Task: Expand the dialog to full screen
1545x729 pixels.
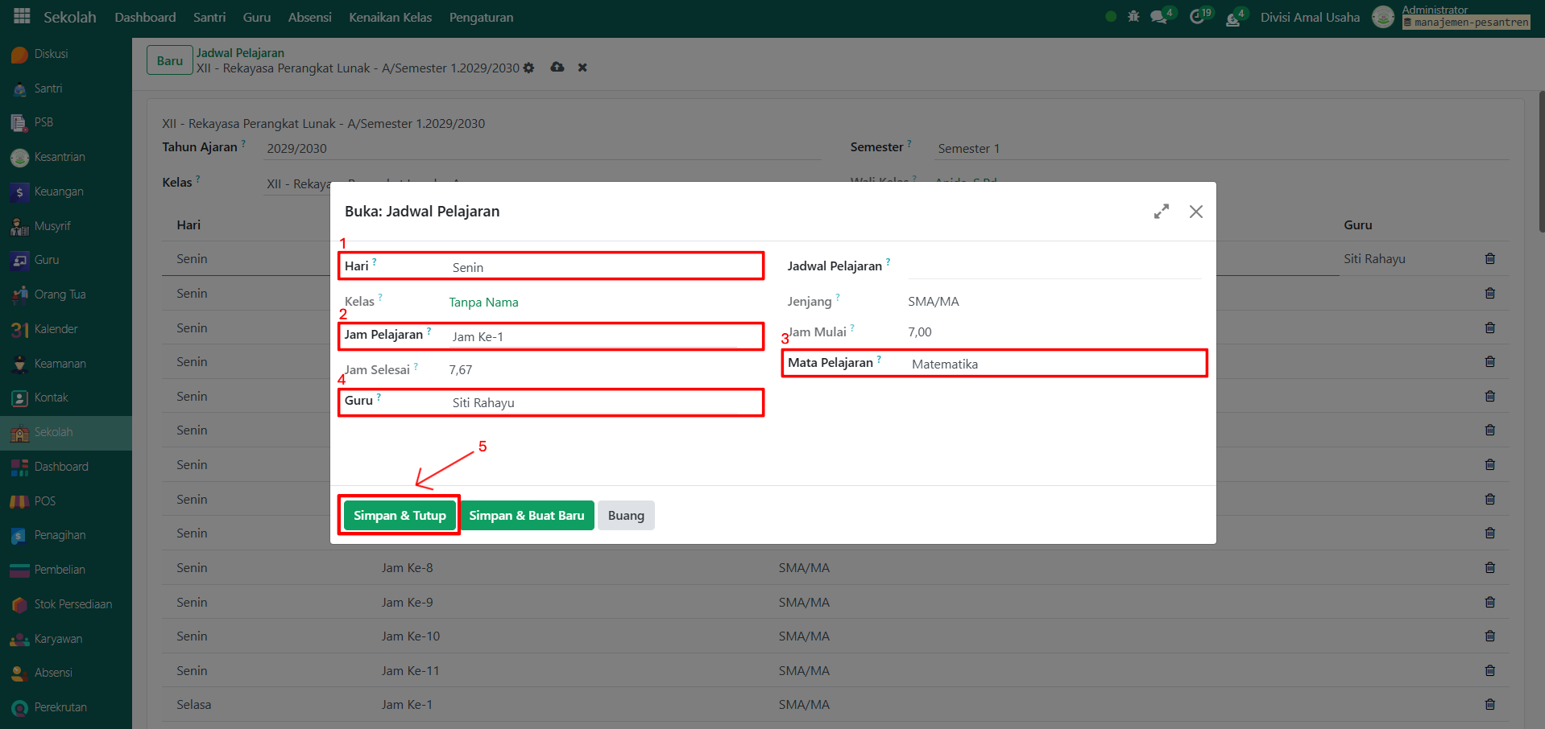Action: tap(1161, 212)
